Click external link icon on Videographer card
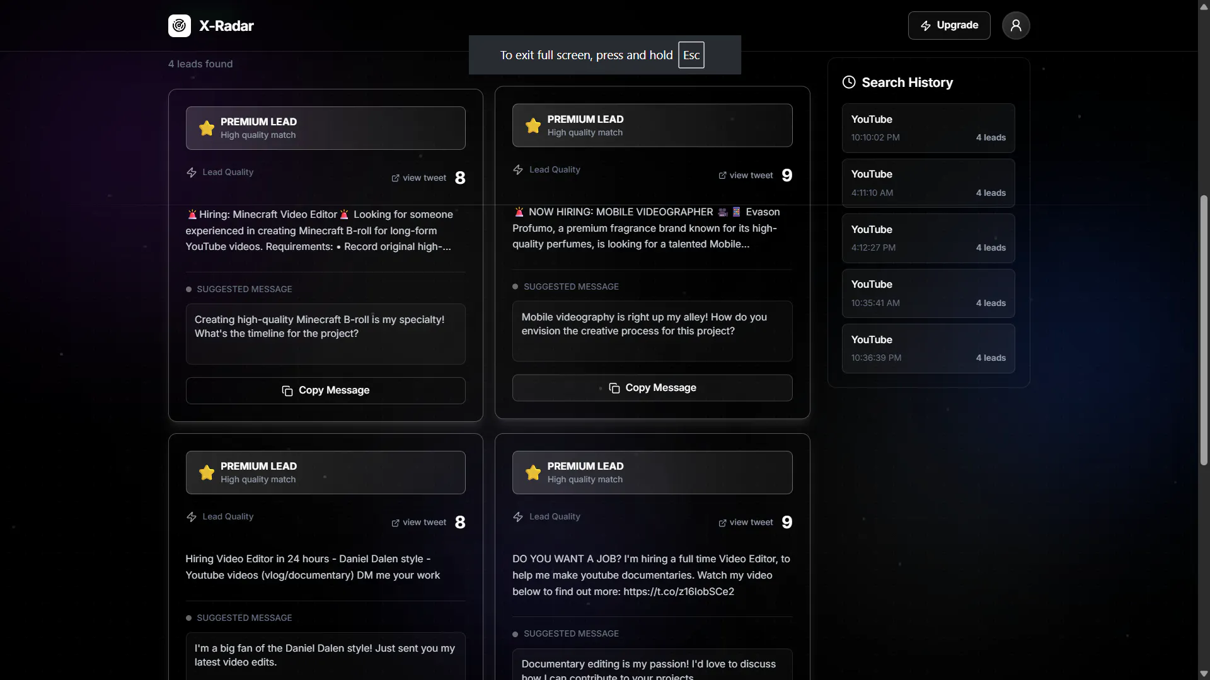The height and width of the screenshot is (680, 1210). point(723,176)
